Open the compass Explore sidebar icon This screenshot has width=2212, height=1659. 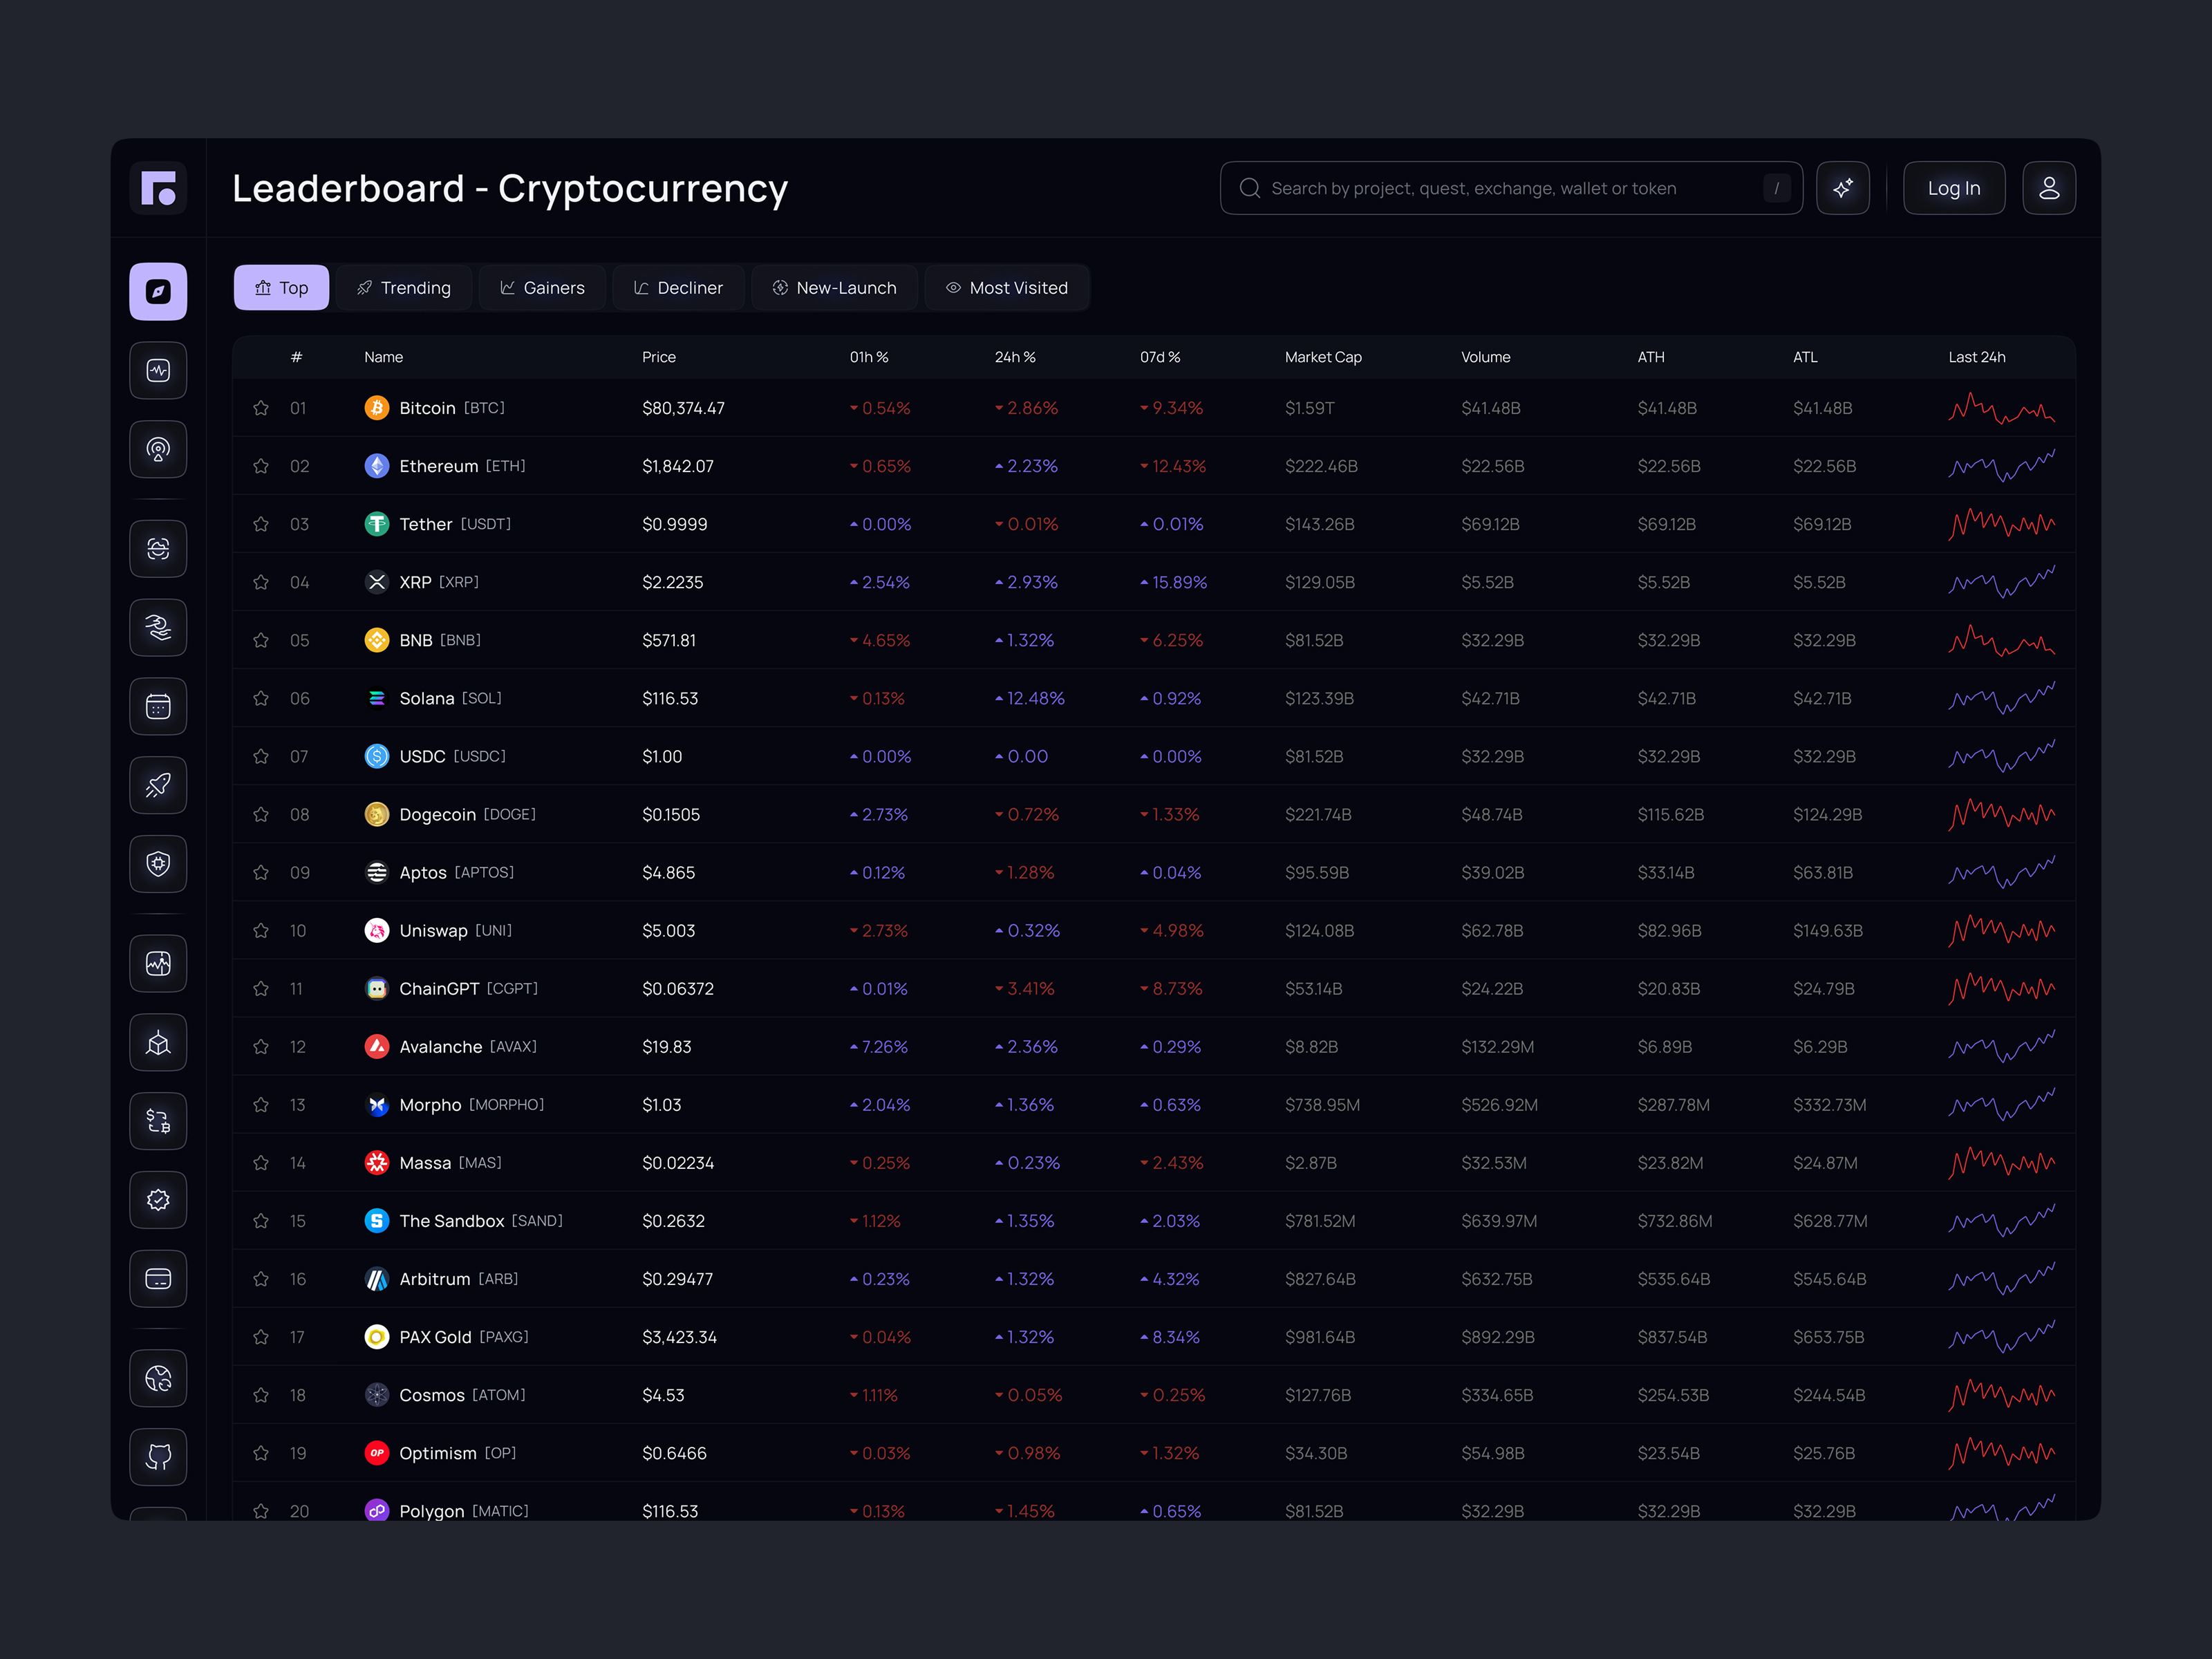coord(158,291)
